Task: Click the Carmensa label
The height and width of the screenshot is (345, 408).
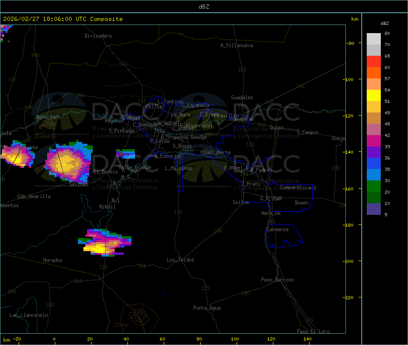Action: (277, 229)
